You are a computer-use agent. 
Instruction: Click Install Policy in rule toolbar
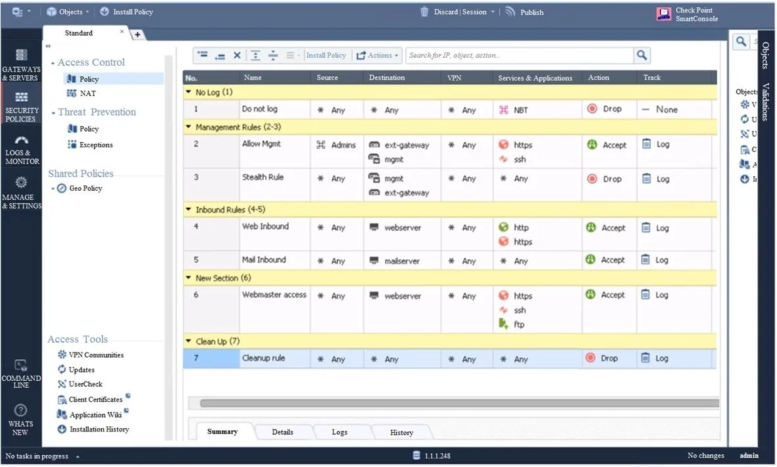(x=326, y=55)
